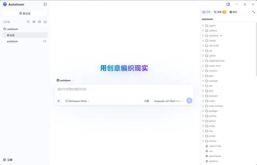Collapse the left sidebar with panel icon
The height and width of the screenshot is (165, 257).
click(x=45, y=4)
